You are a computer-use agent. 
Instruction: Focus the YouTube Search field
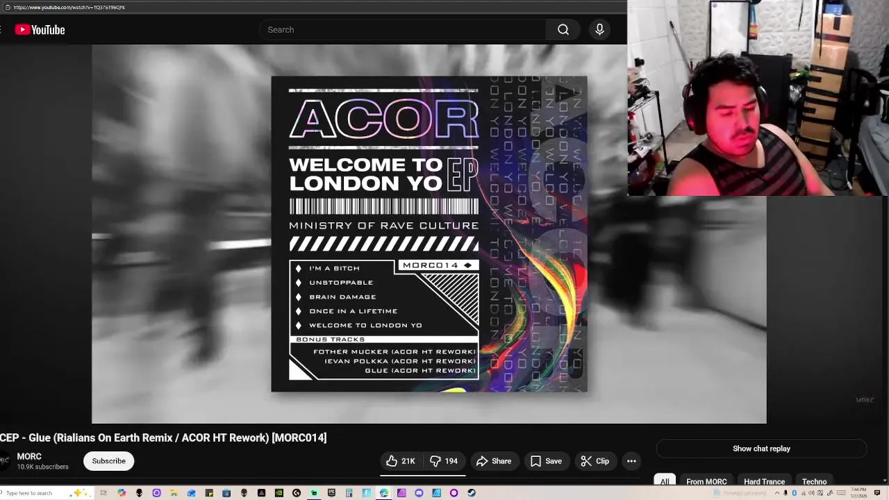pos(401,30)
